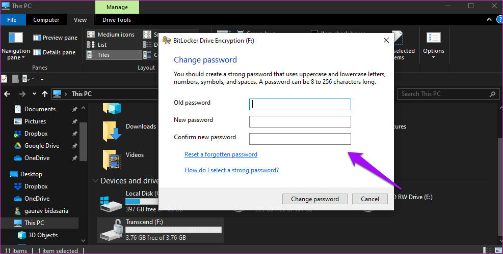Viewport: 503px width, 254px height.
Task: Click Local Disk usage bar
Action: [x=142, y=202]
